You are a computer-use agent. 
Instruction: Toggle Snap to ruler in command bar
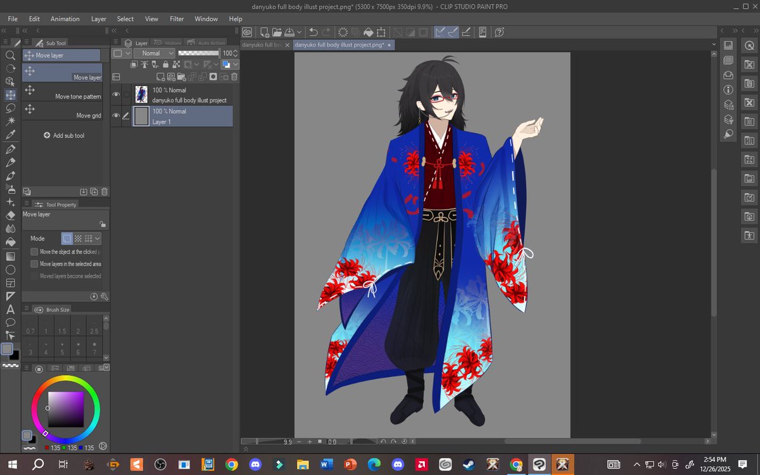click(440, 32)
